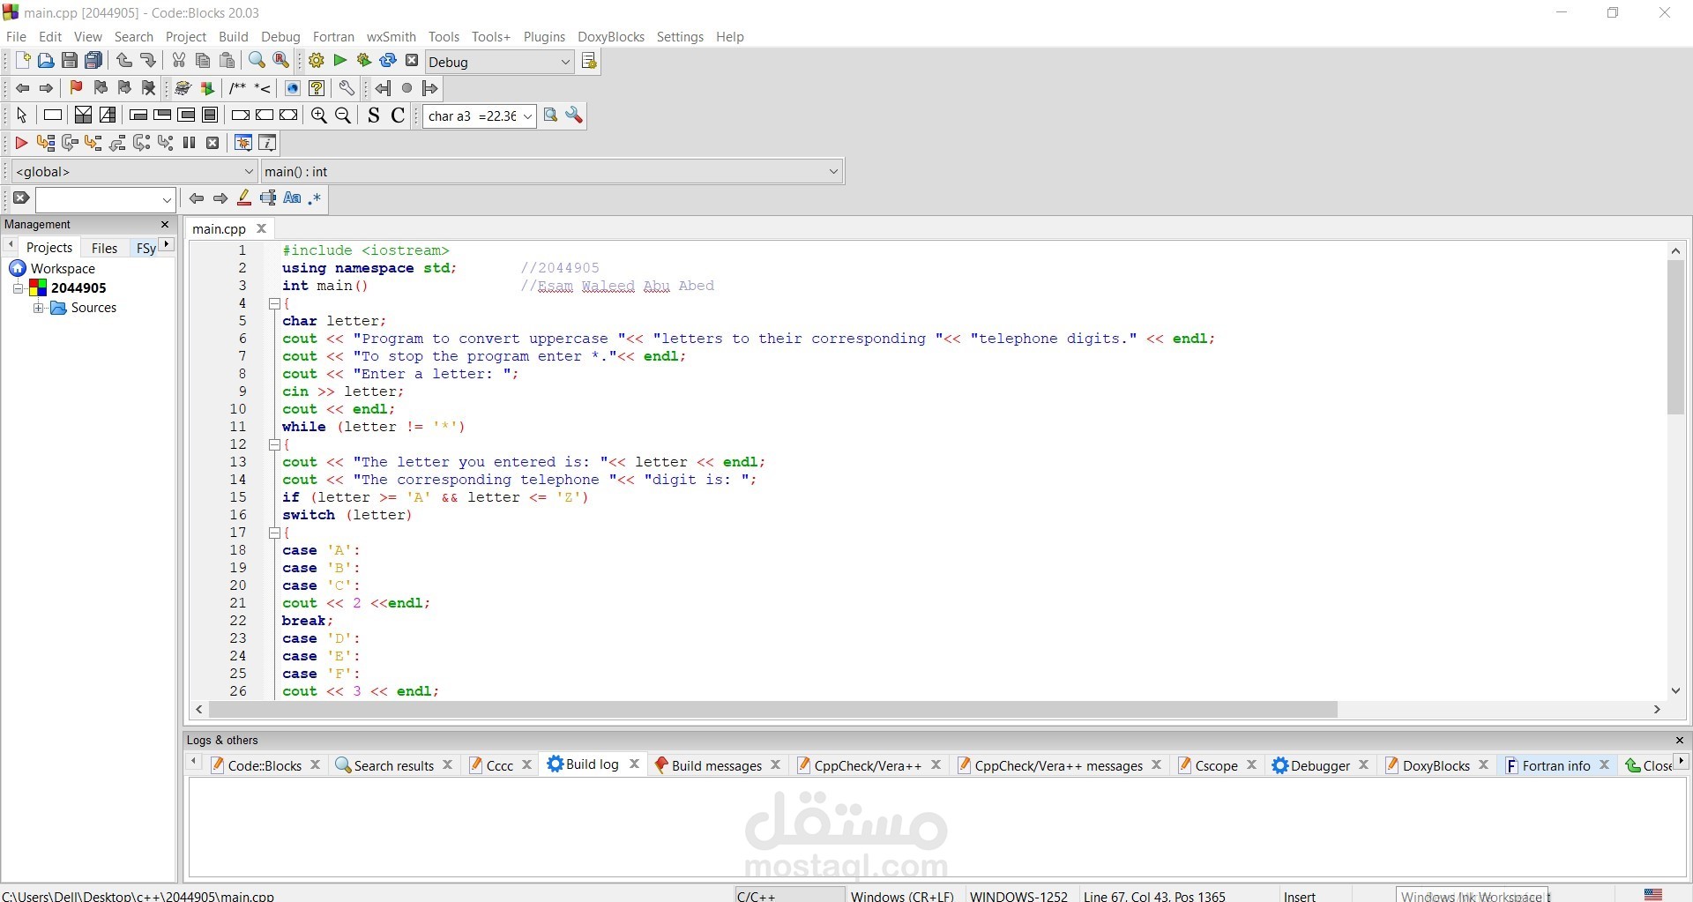Click the ThreadSearch options wrench icon
The width and height of the screenshot is (1693, 902).
(575, 116)
